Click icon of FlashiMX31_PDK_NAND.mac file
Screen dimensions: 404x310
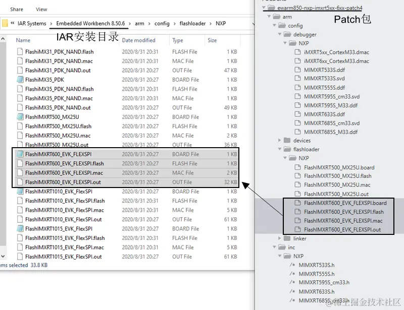[20, 61]
